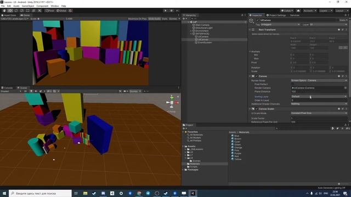351x197 pixels.
Task: Select the Transform tool in the toolbar
Action: pyautogui.click(x=33, y=11)
